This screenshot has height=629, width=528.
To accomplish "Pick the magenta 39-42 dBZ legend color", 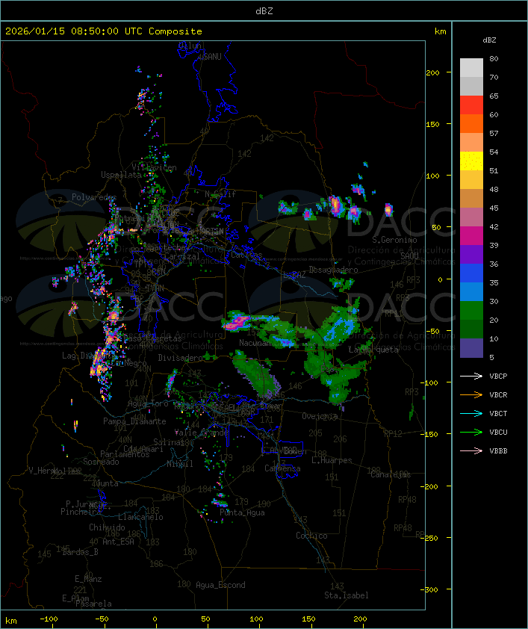I will (471, 236).
